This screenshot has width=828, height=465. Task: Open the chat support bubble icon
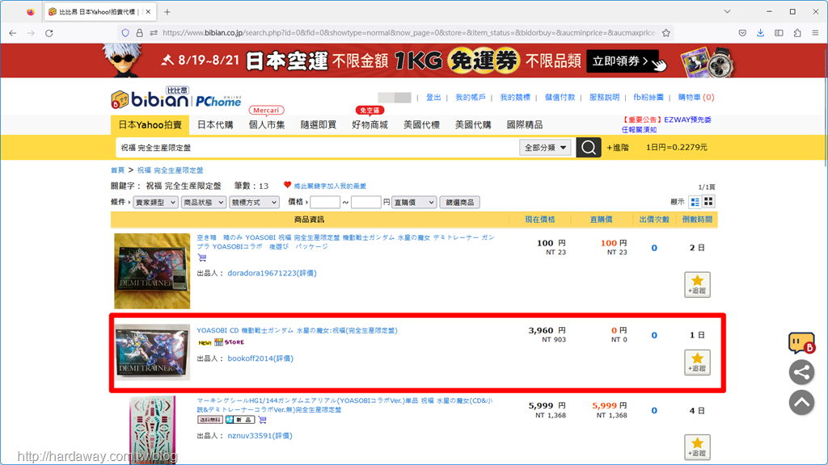click(x=801, y=342)
